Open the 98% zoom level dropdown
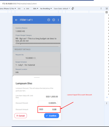 (x=35, y=9)
